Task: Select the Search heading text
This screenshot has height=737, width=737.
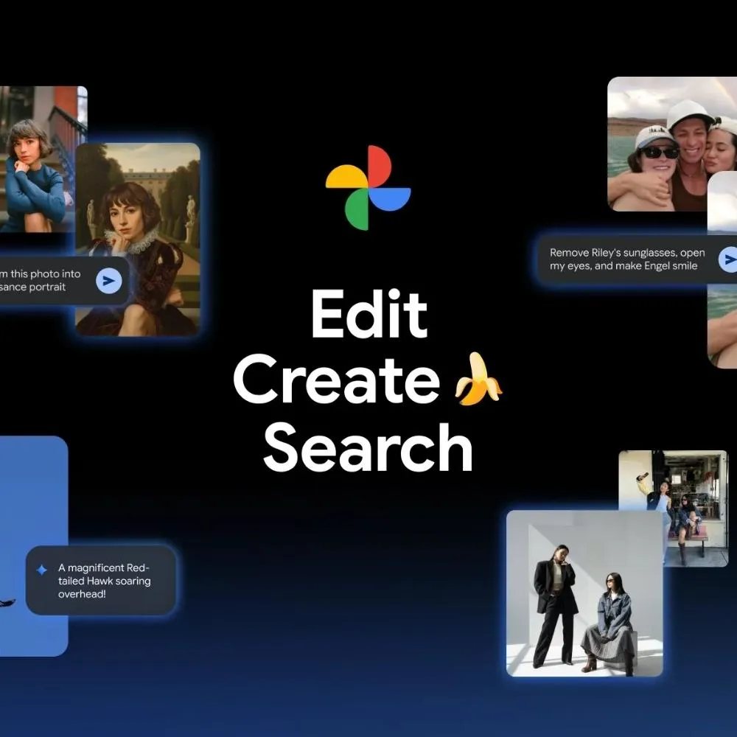Action: click(x=368, y=447)
